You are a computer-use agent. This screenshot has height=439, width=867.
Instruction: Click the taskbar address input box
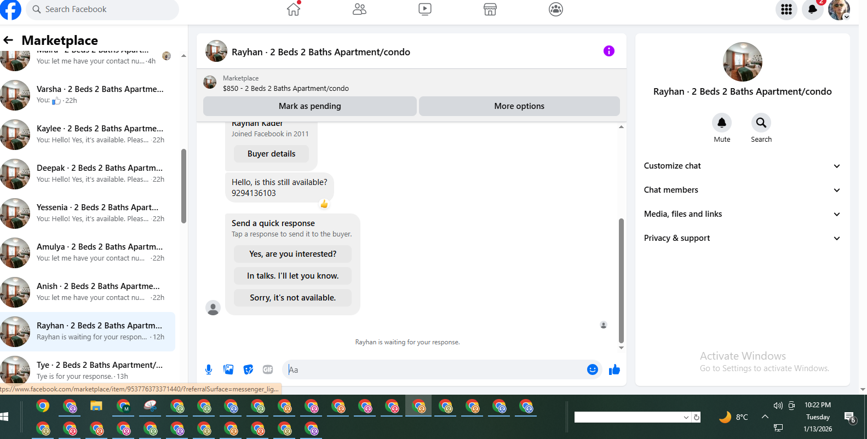(x=628, y=417)
